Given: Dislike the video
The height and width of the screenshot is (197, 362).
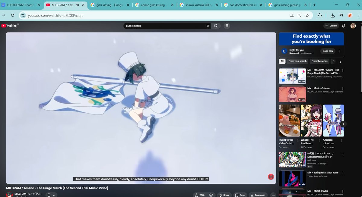Looking at the screenshot, I should [211, 195].
